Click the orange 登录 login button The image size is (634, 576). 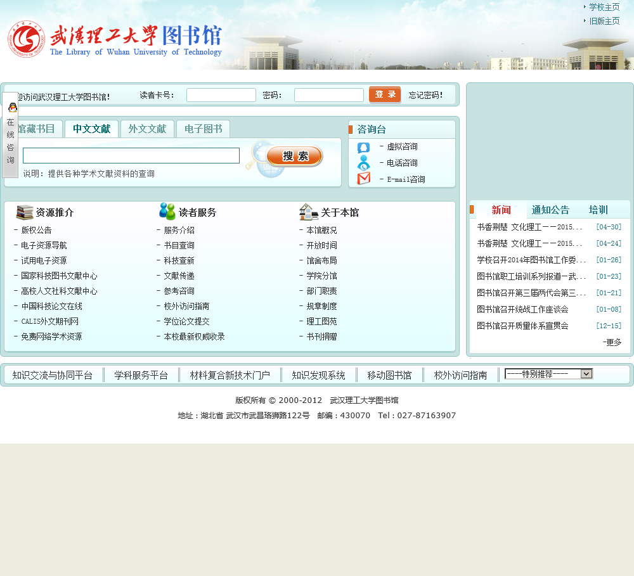(x=385, y=94)
